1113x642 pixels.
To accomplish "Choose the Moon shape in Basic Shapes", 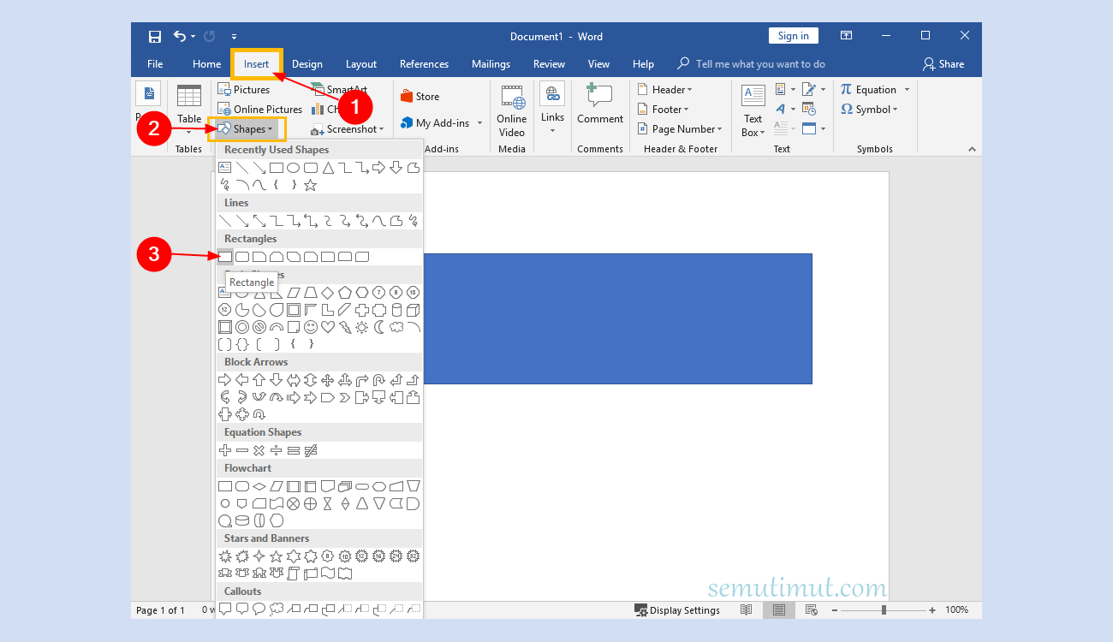I will tap(379, 327).
